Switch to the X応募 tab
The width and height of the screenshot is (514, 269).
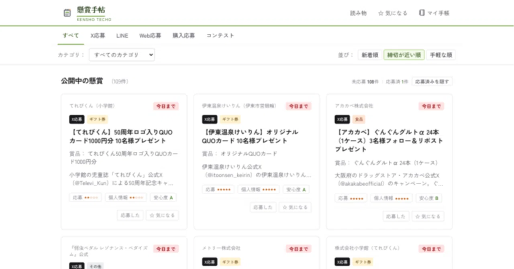(x=98, y=35)
